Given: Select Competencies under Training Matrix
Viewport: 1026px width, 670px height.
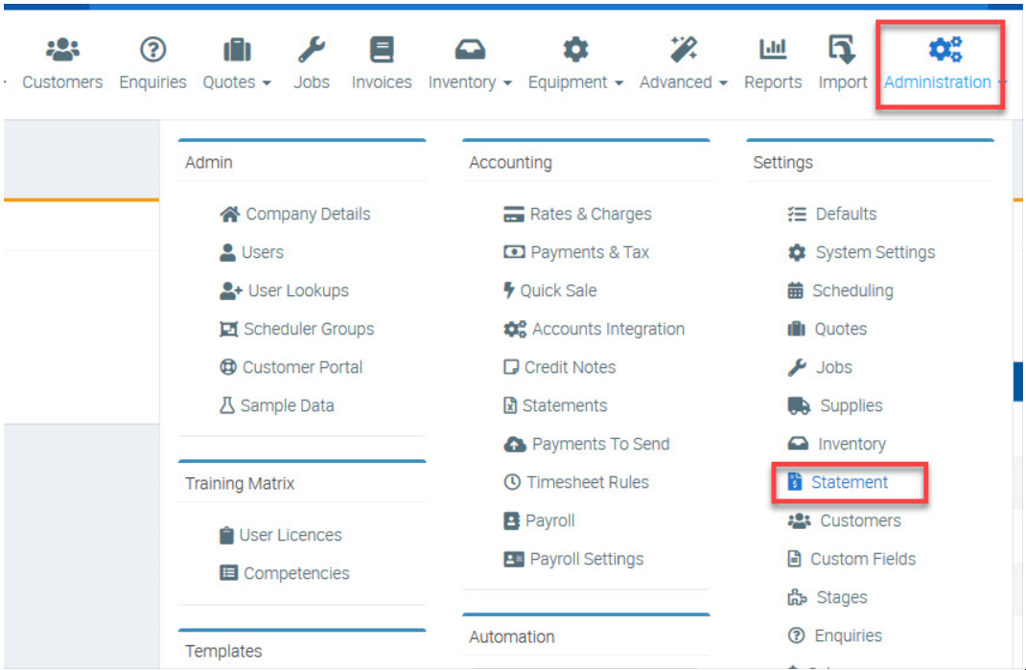Looking at the screenshot, I should 295,573.
